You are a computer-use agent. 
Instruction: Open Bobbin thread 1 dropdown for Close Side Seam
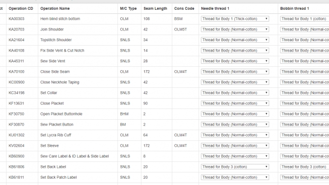[x=304, y=72]
